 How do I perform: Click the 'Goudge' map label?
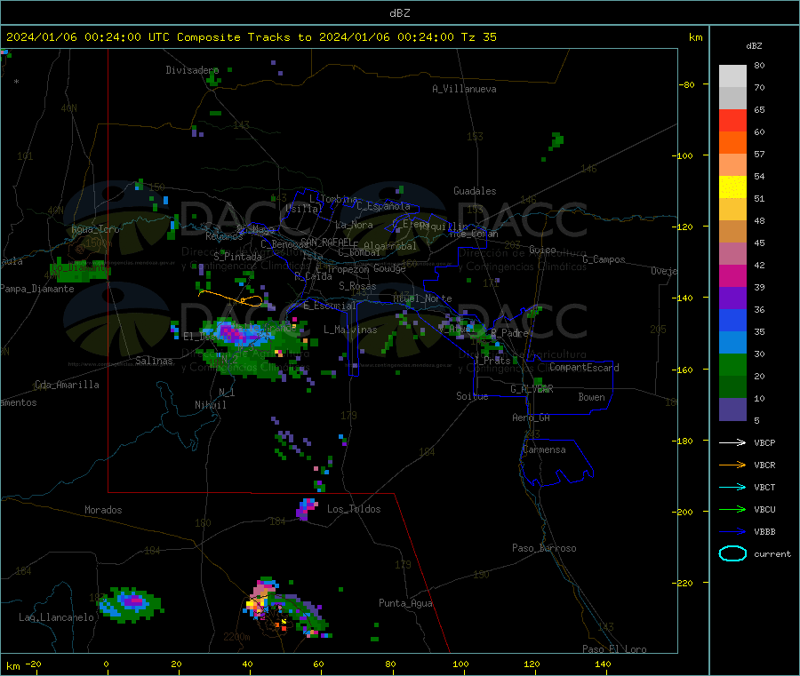coord(389,268)
